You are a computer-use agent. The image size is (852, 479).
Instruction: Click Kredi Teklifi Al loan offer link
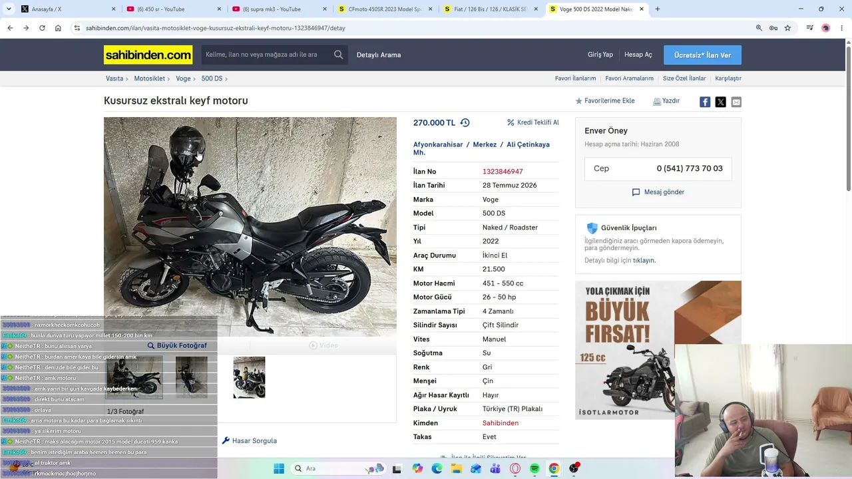click(533, 122)
